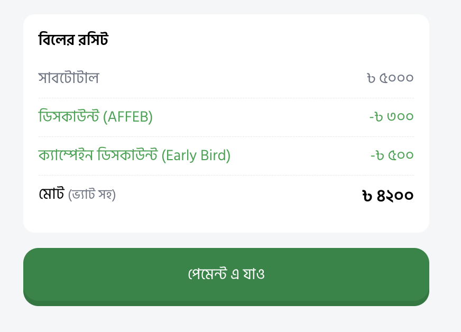Screen dimensions: 461x332
Task: Click the ডিসকাউন্ট (AFFEB) label
Action: pos(96,116)
